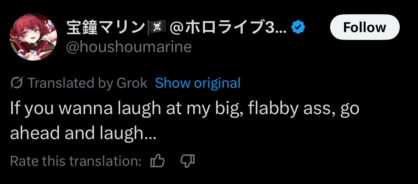Click the "Rate this translation:" label
418x184 pixels.
point(76,161)
